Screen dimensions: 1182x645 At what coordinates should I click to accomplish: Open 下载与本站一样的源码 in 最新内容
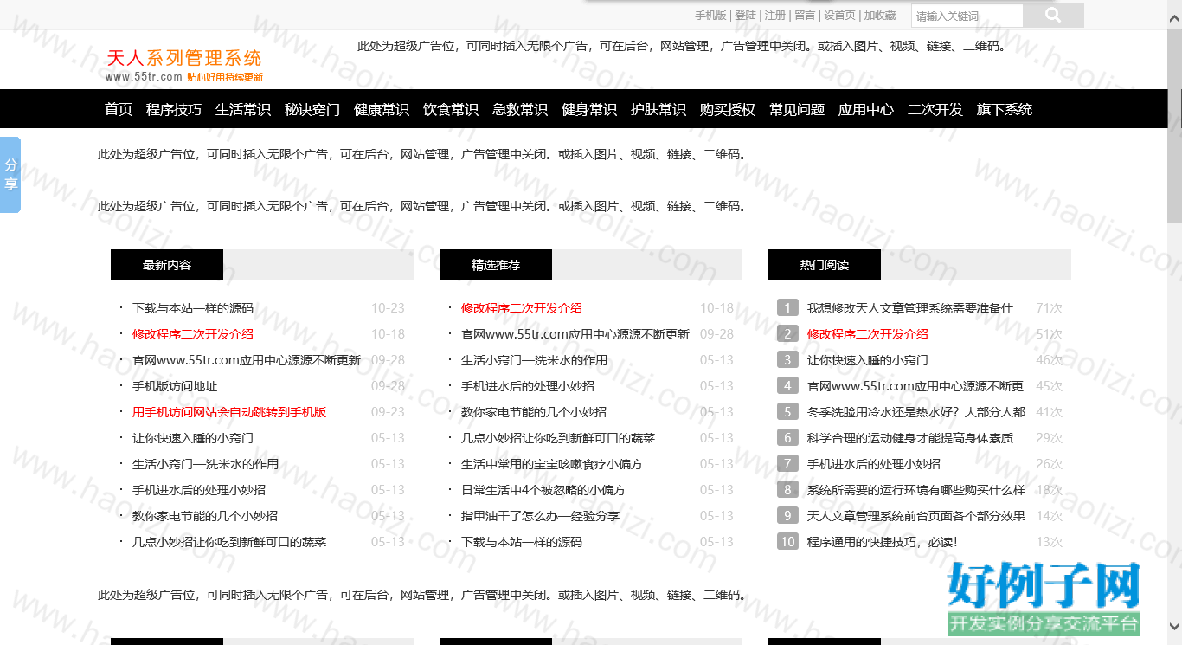tap(193, 308)
